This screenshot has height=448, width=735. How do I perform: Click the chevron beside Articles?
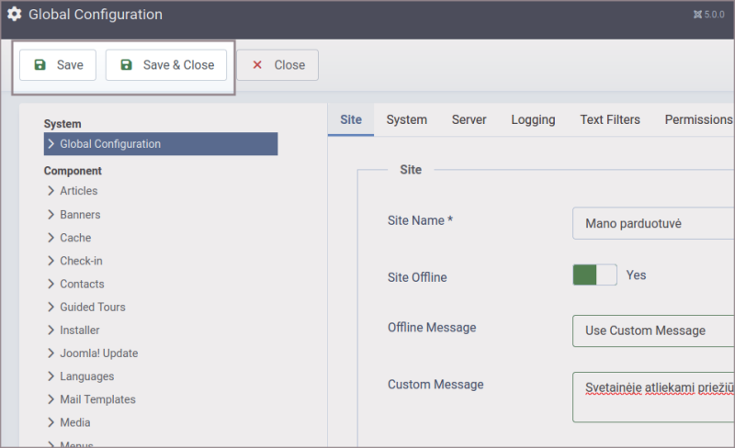click(51, 191)
